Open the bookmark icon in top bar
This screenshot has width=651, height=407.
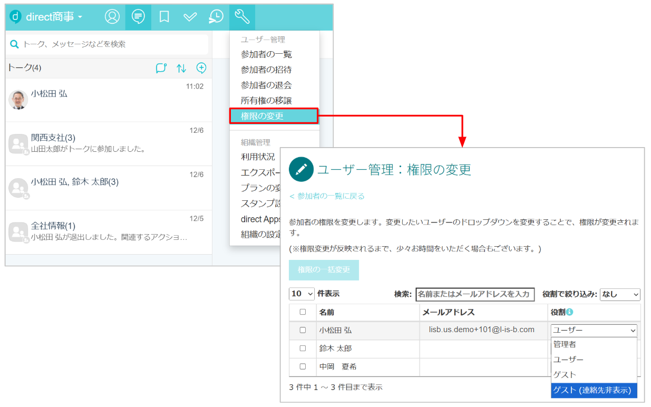click(x=164, y=17)
